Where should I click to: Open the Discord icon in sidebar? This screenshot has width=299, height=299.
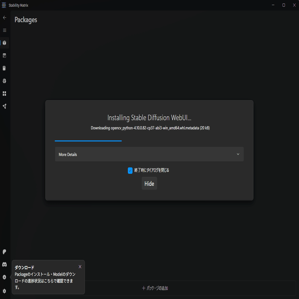(x=4, y=264)
